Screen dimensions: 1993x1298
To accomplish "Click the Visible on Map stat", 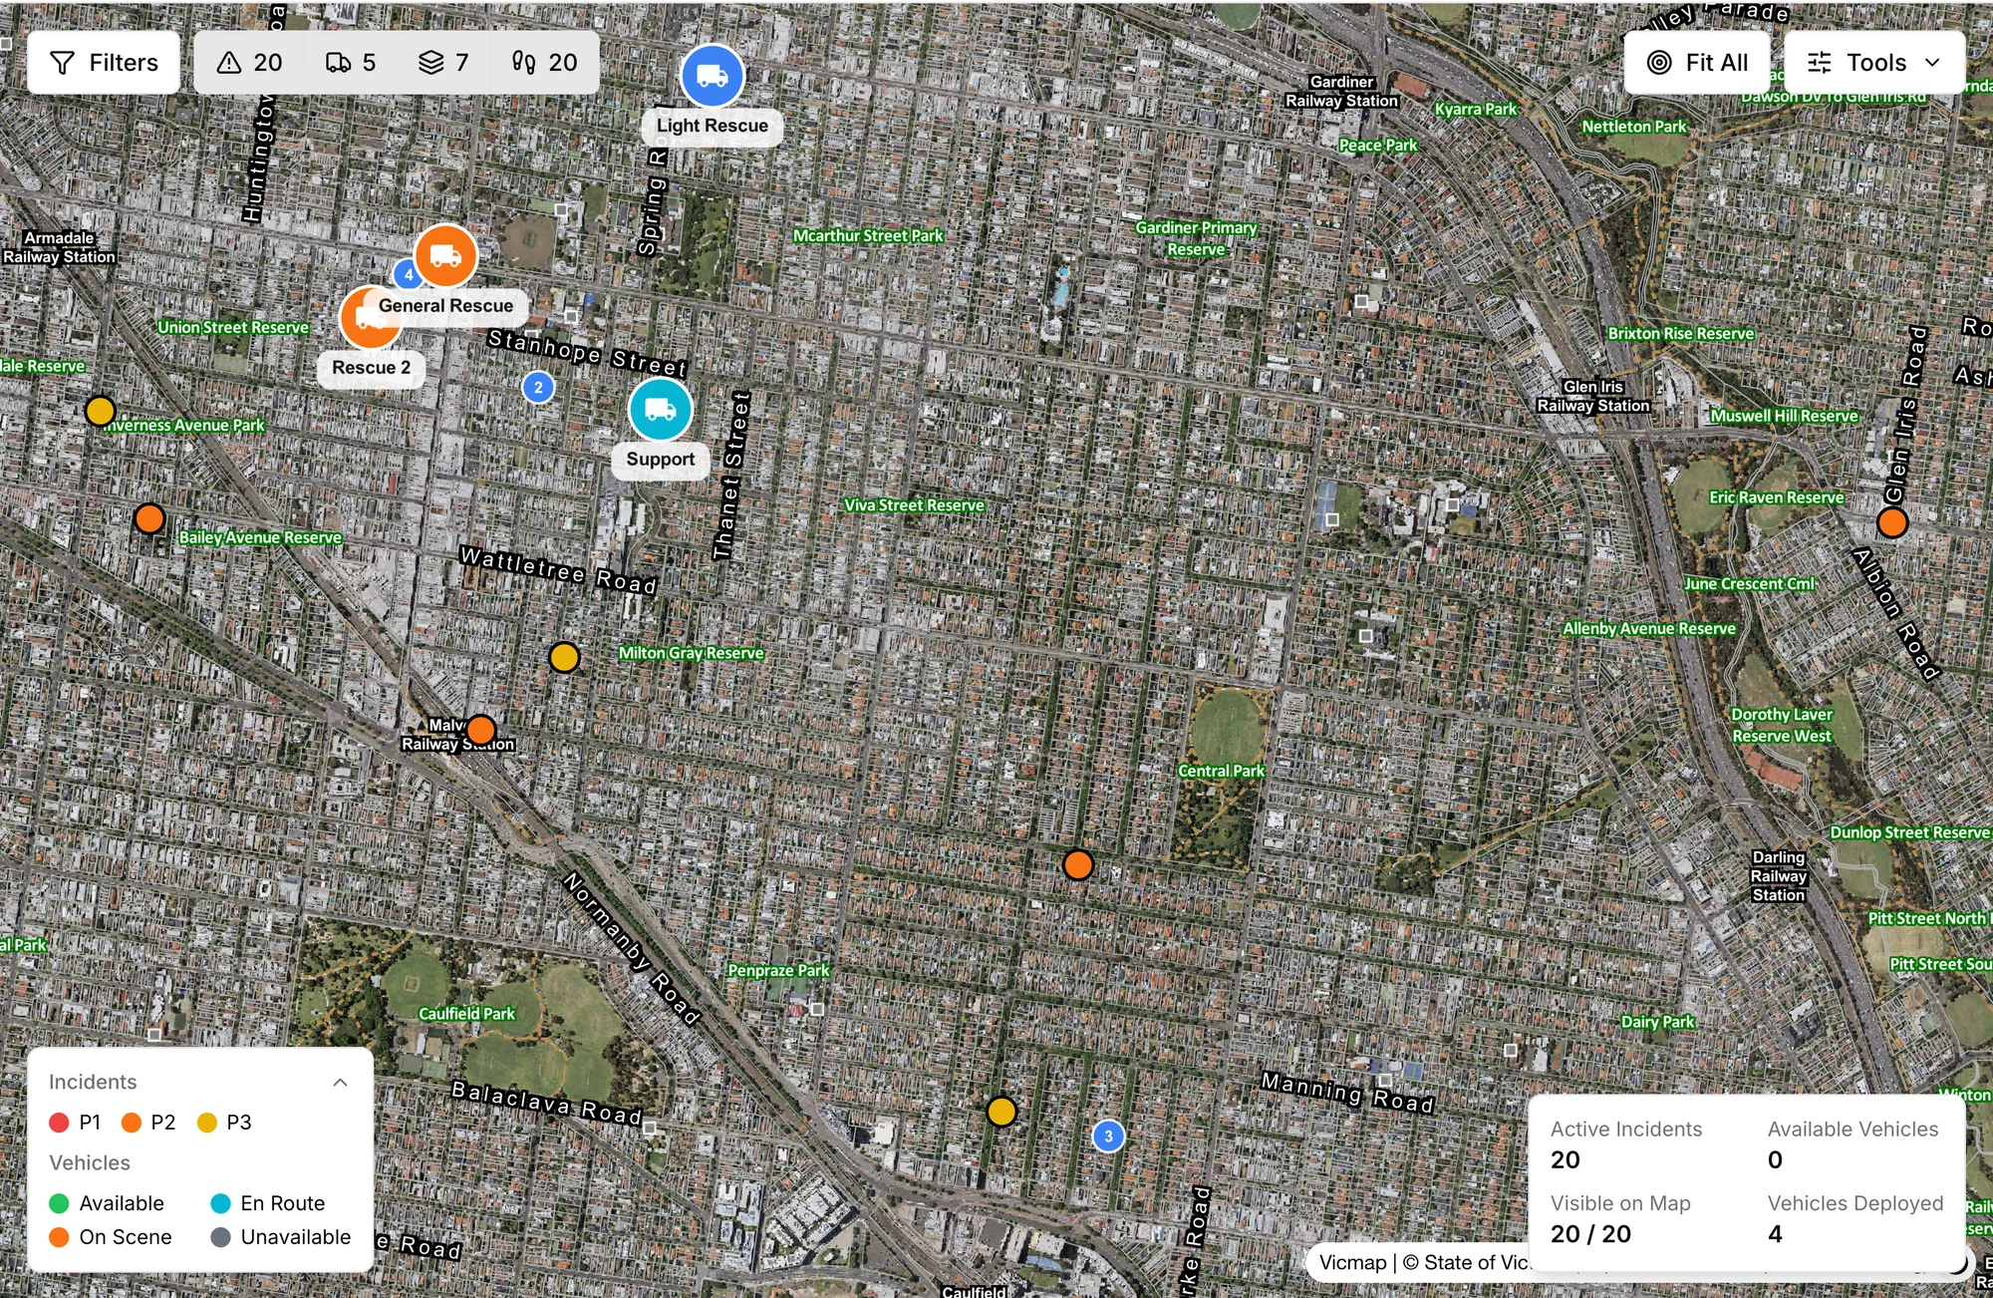I will point(1620,1219).
